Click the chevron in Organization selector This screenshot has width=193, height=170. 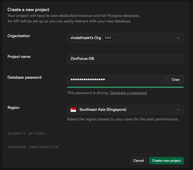178,38
